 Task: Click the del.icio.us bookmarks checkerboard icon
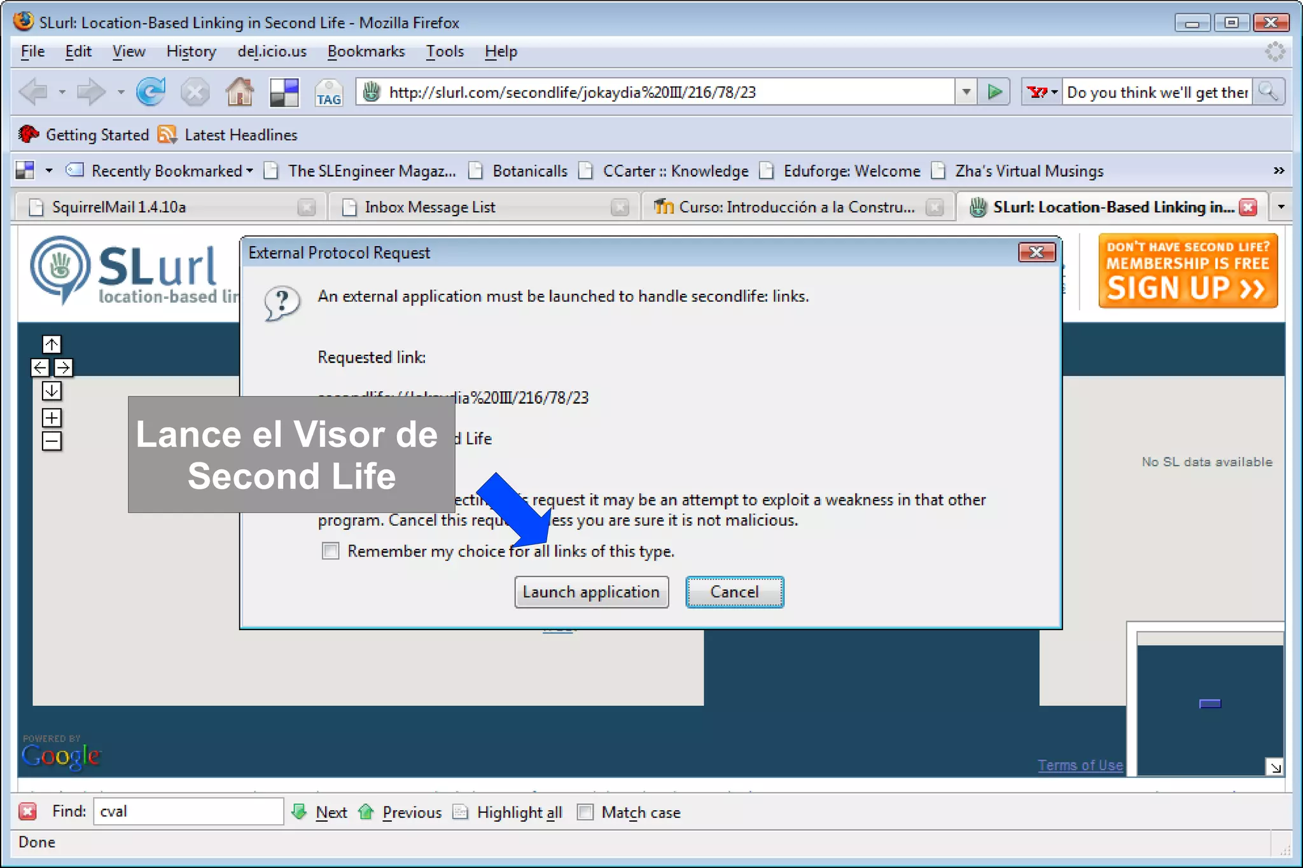click(284, 92)
